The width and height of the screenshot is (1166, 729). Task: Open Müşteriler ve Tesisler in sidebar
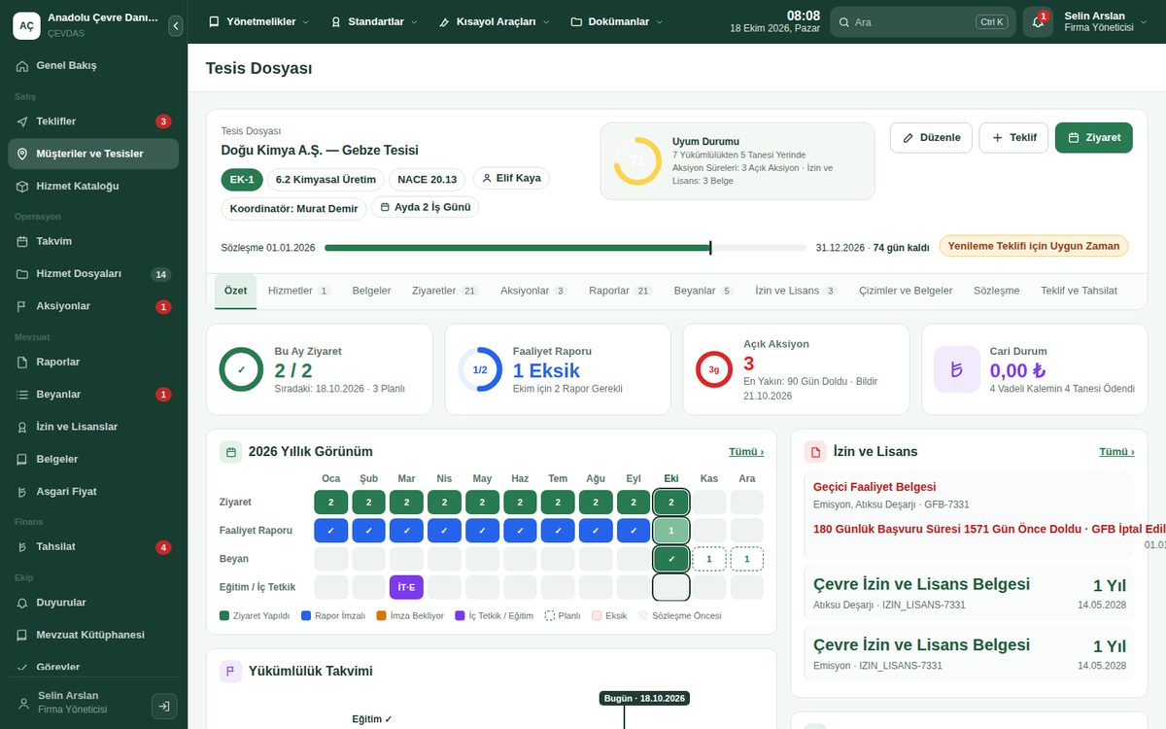pos(93,154)
